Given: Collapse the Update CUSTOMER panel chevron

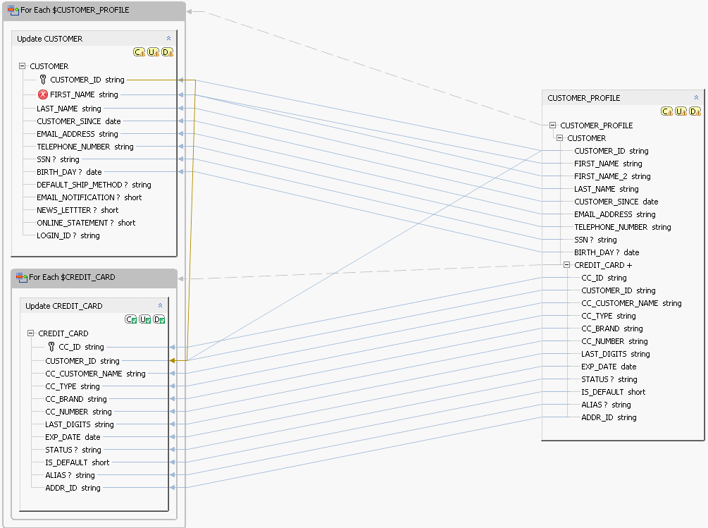Looking at the screenshot, I should (168, 39).
